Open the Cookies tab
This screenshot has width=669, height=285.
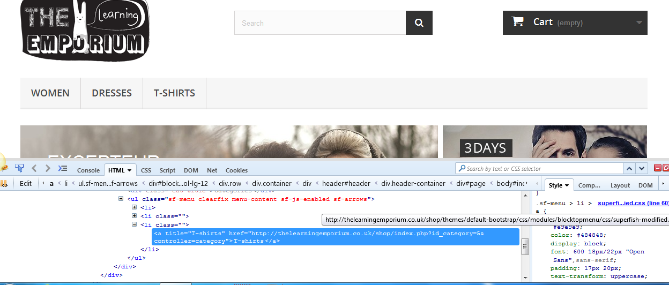tap(236, 170)
